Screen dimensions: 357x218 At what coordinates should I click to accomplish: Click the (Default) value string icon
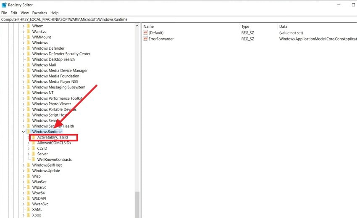point(145,32)
